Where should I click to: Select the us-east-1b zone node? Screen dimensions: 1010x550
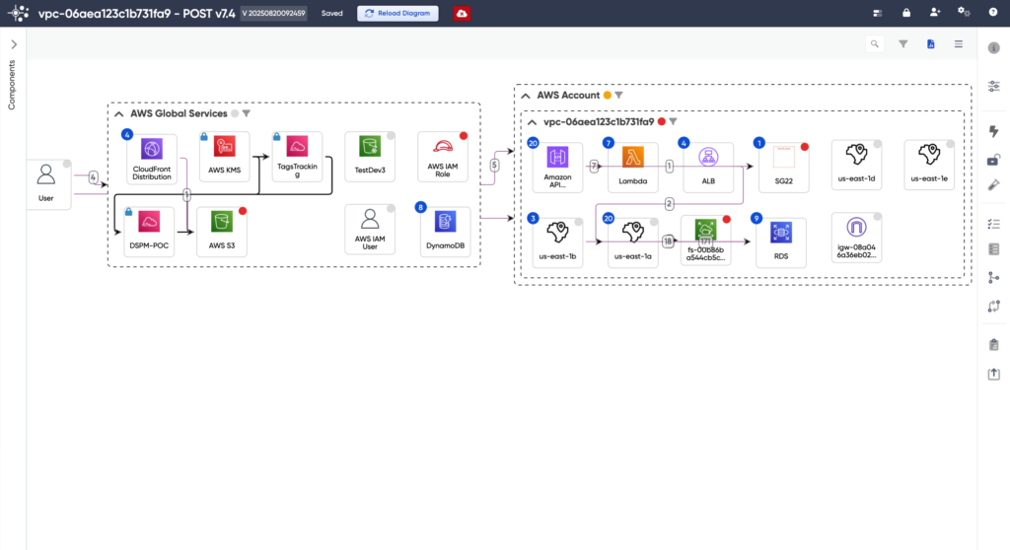click(x=558, y=242)
